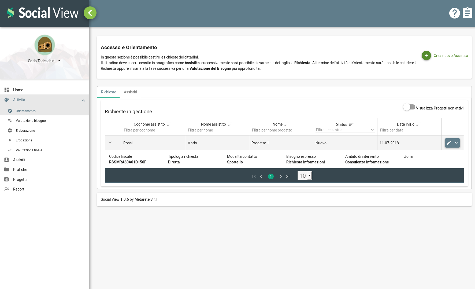
Task: Toggle Visualizza Progetti non attivi switch
Action: point(409,107)
